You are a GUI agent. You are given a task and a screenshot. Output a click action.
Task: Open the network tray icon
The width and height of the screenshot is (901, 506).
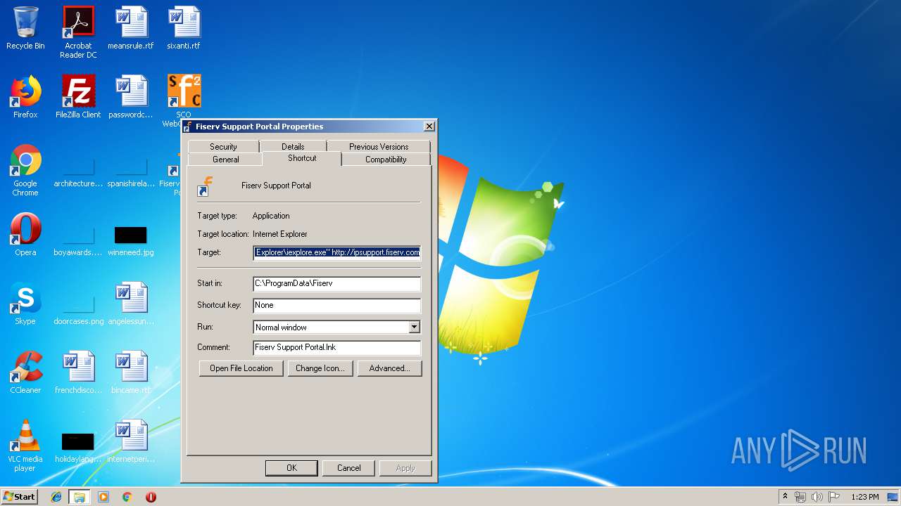coord(800,497)
